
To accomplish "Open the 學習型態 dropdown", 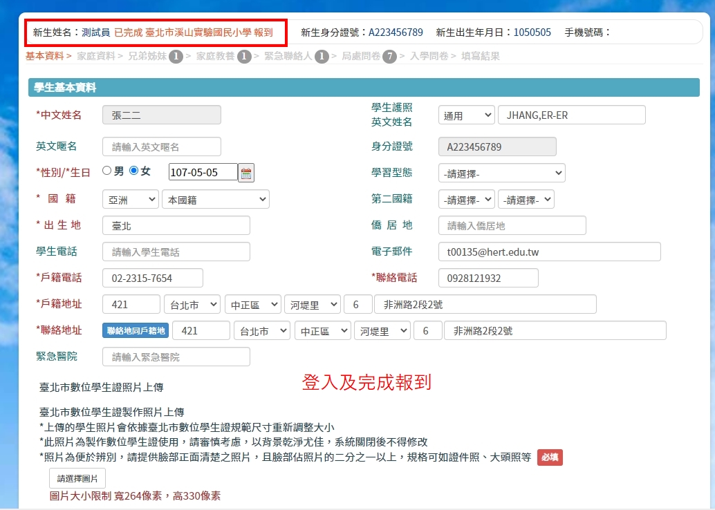I will pos(501,173).
